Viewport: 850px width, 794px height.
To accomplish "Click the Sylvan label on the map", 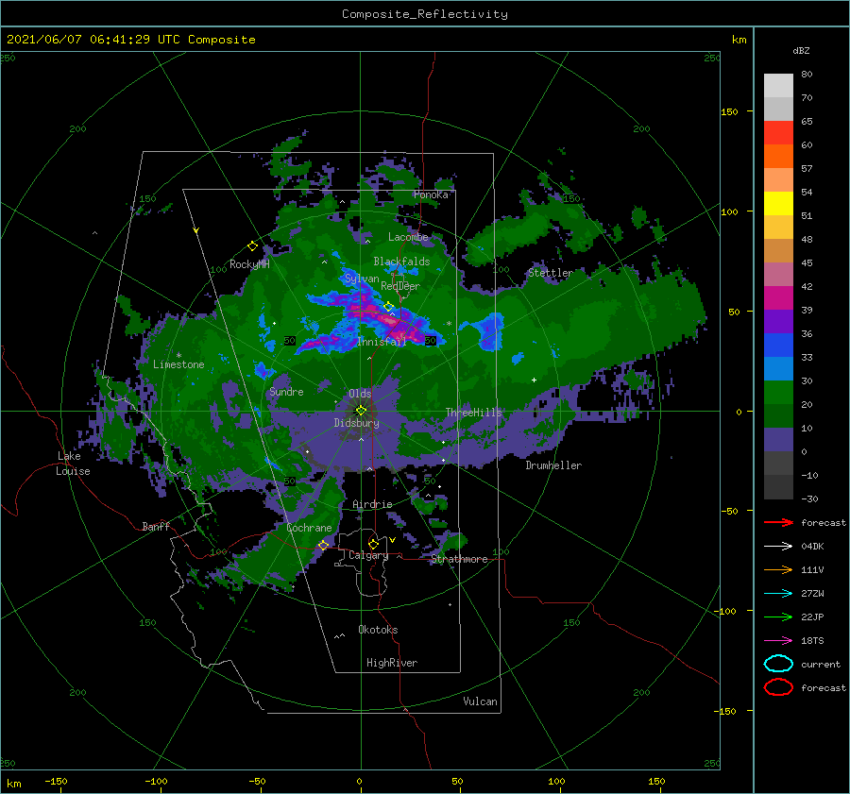I will pyautogui.click(x=362, y=279).
